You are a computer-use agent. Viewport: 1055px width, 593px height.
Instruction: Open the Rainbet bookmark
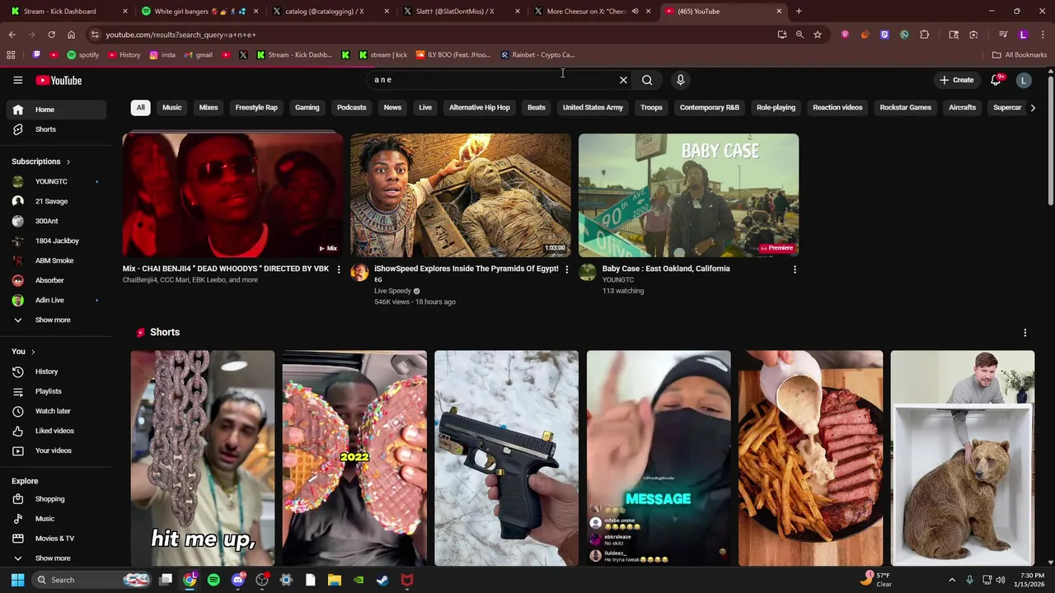click(538, 55)
